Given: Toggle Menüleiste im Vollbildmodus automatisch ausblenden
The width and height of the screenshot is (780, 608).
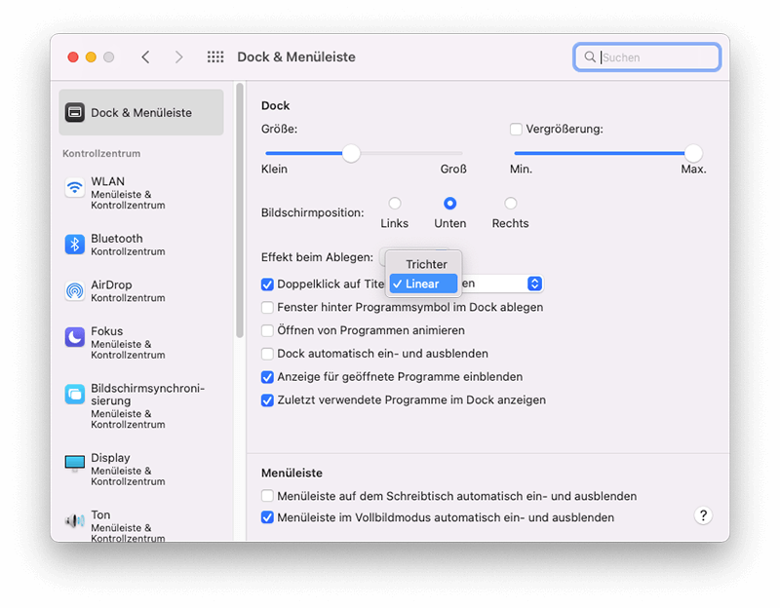Looking at the screenshot, I should pos(267,517).
